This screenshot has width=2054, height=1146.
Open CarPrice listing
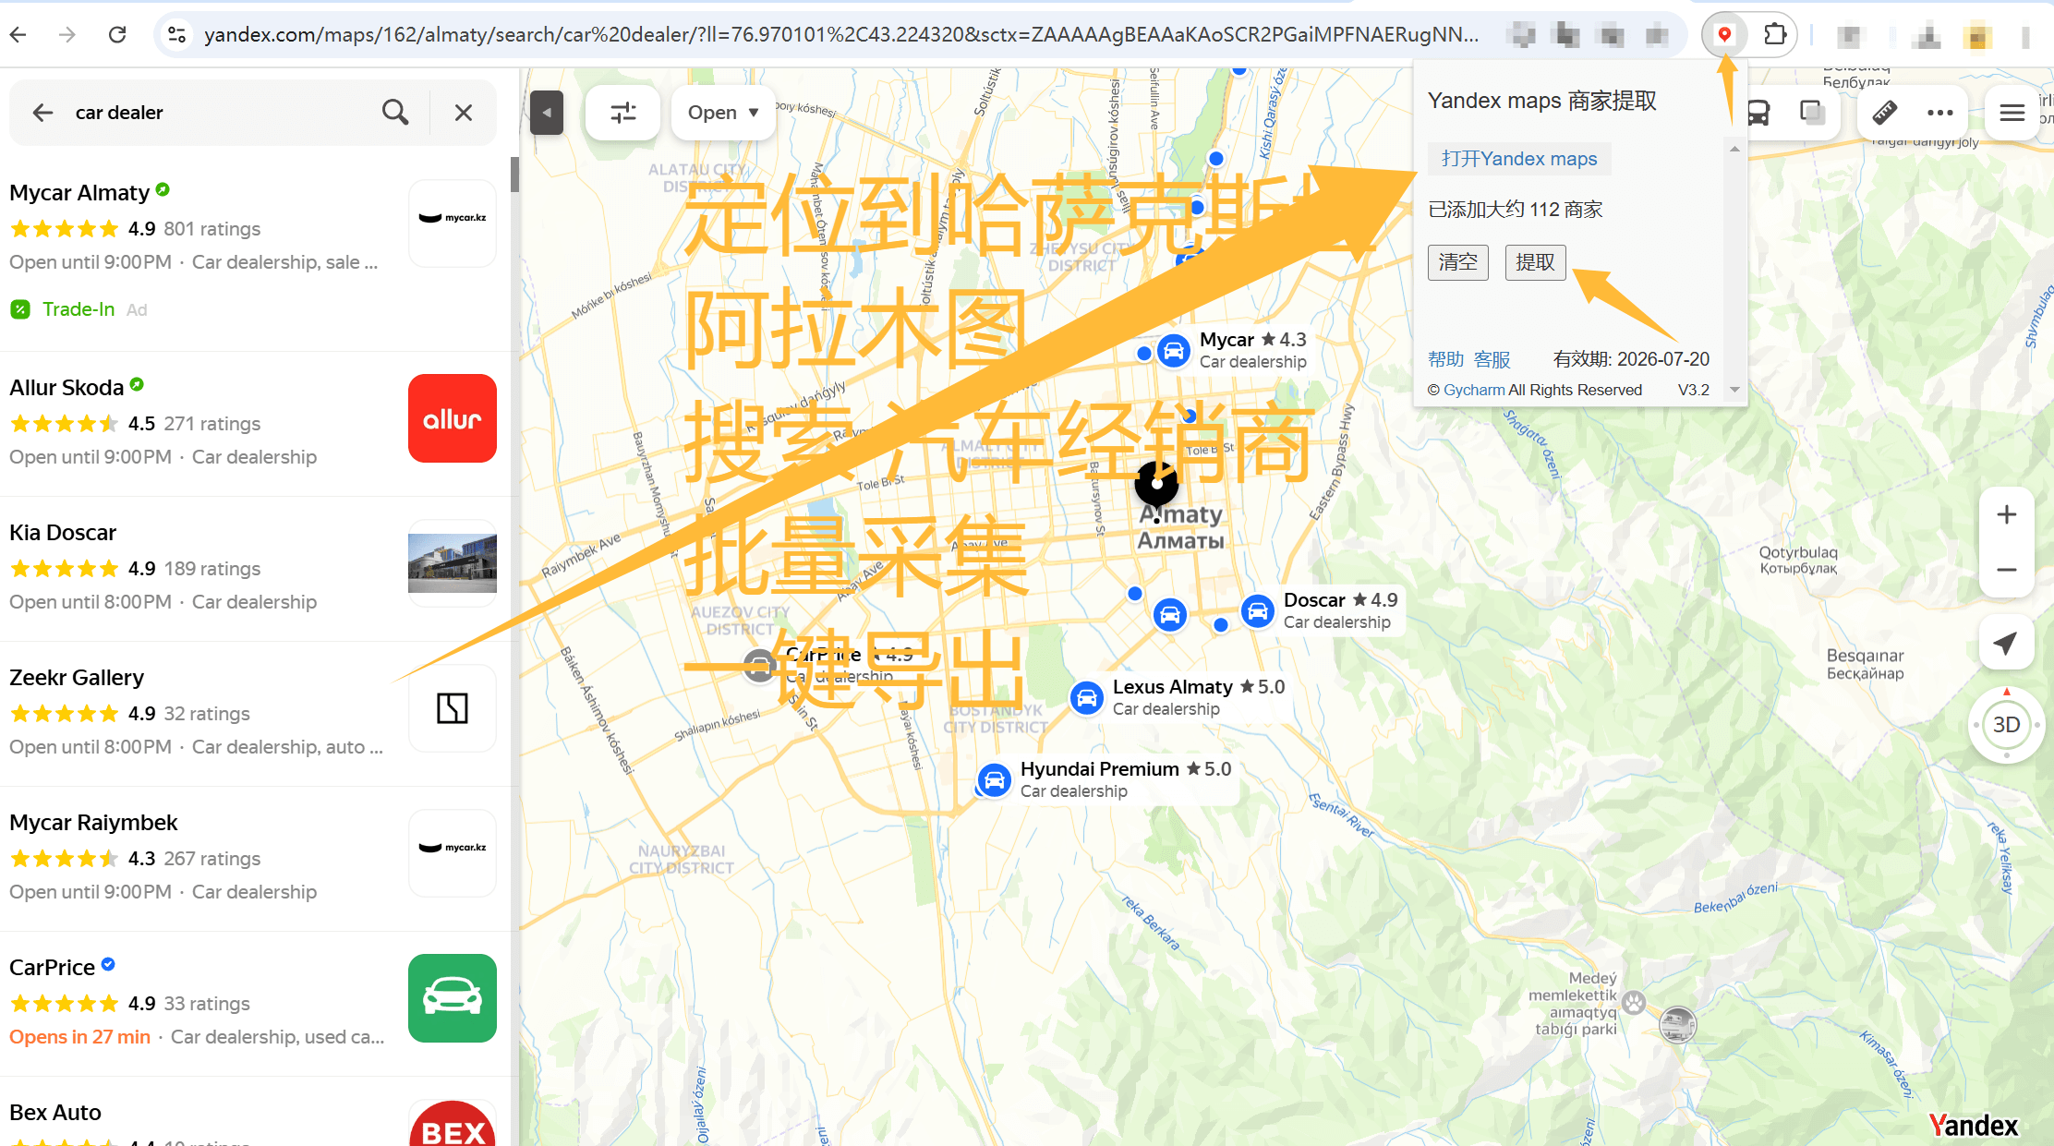pos(52,968)
